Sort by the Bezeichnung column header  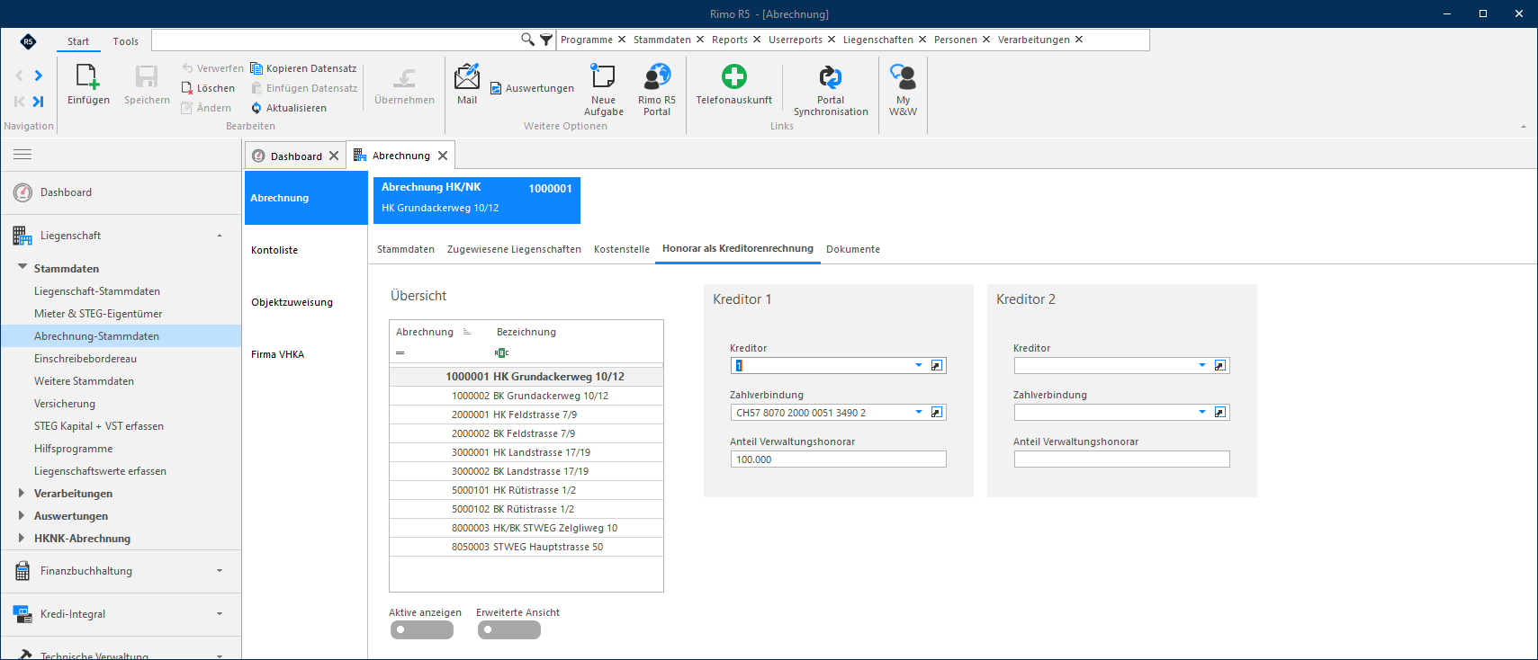coord(526,332)
